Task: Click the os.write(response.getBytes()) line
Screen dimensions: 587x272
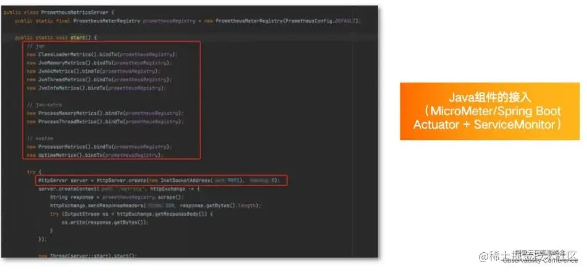Action: (x=105, y=222)
